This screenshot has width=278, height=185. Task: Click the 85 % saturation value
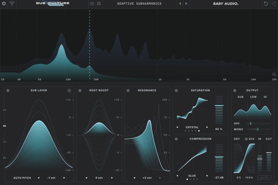tap(219, 129)
